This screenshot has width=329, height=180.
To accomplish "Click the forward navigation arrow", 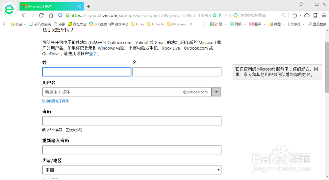I will 33,15.
